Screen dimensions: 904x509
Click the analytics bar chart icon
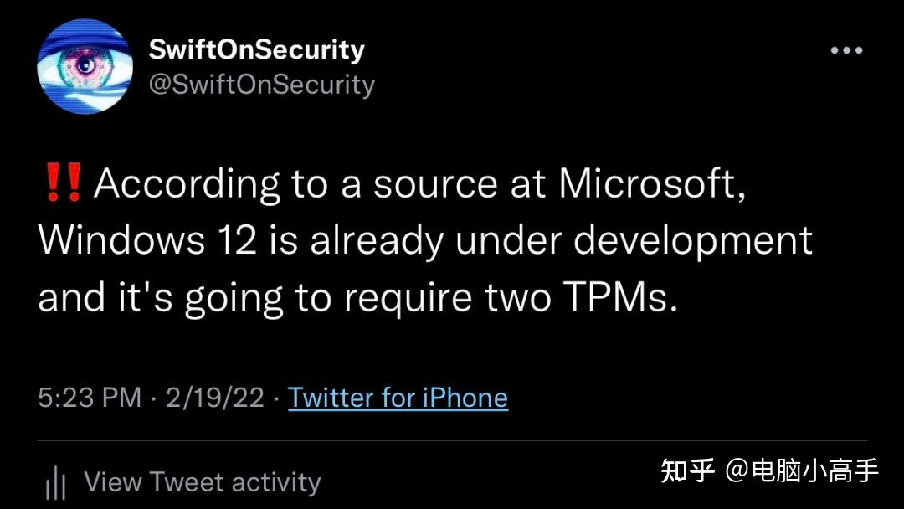coord(55,481)
